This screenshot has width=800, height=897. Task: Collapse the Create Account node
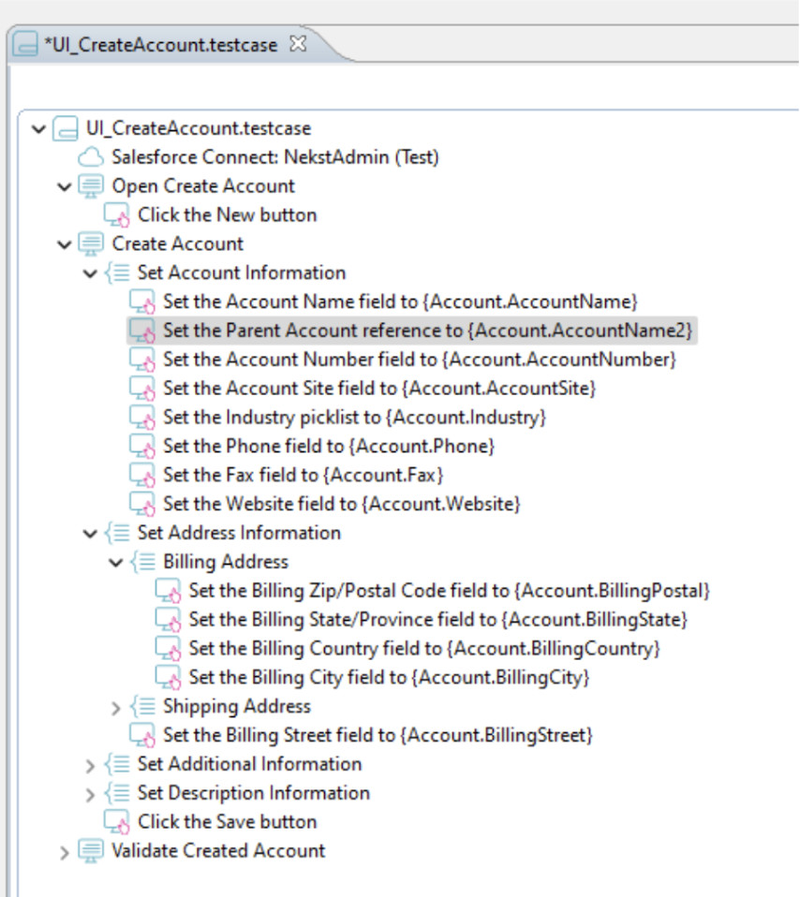point(64,244)
